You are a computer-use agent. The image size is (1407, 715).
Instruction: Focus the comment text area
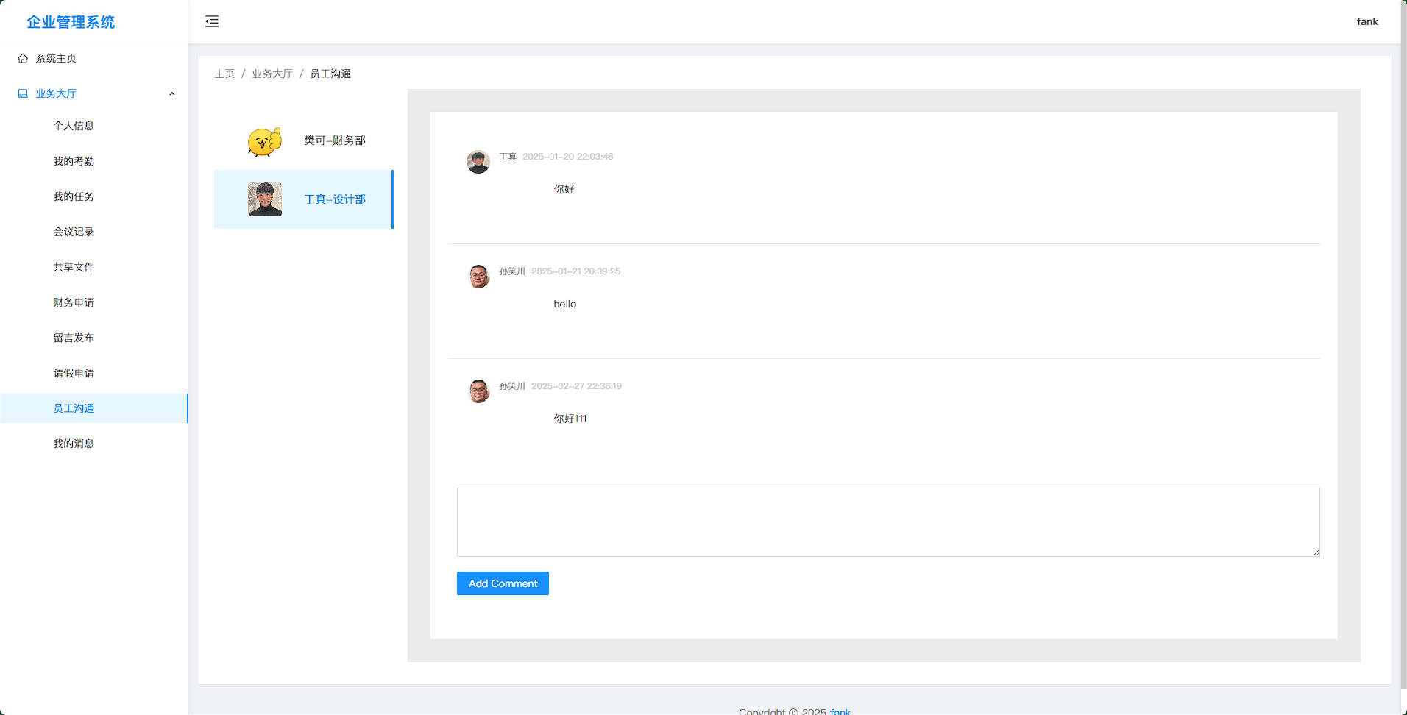coord(887,522)
